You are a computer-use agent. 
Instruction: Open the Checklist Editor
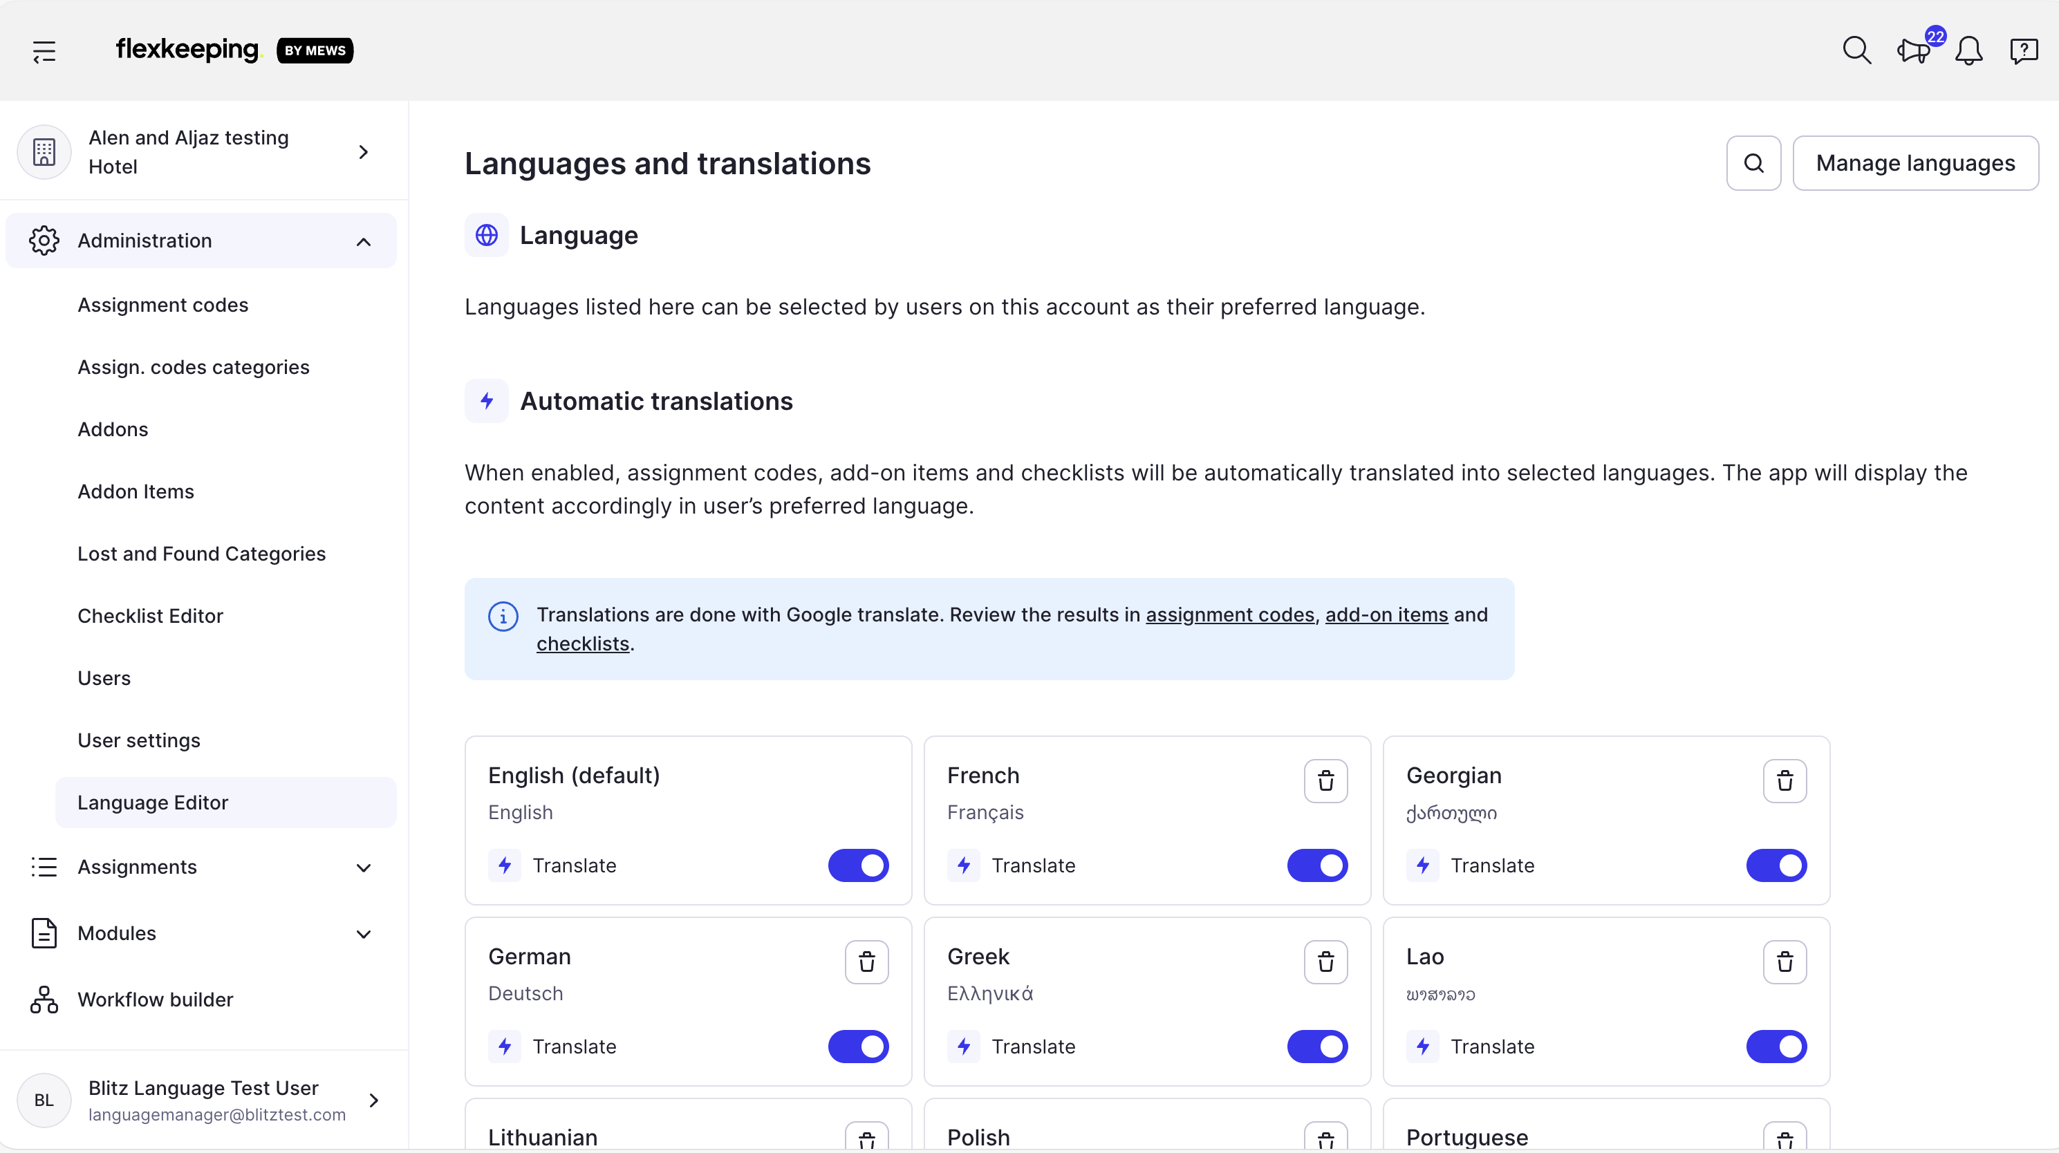(x=150, y=616)
